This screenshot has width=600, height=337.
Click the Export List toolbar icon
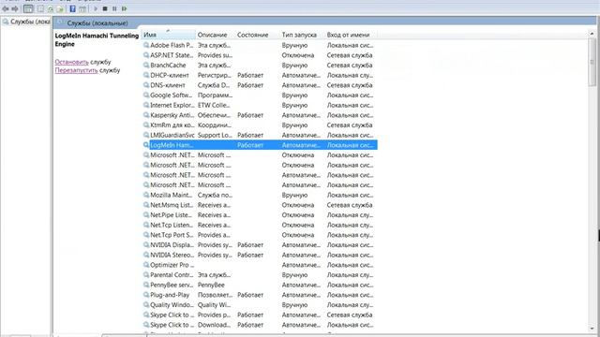pyautogui.click(x=60, y=8)
